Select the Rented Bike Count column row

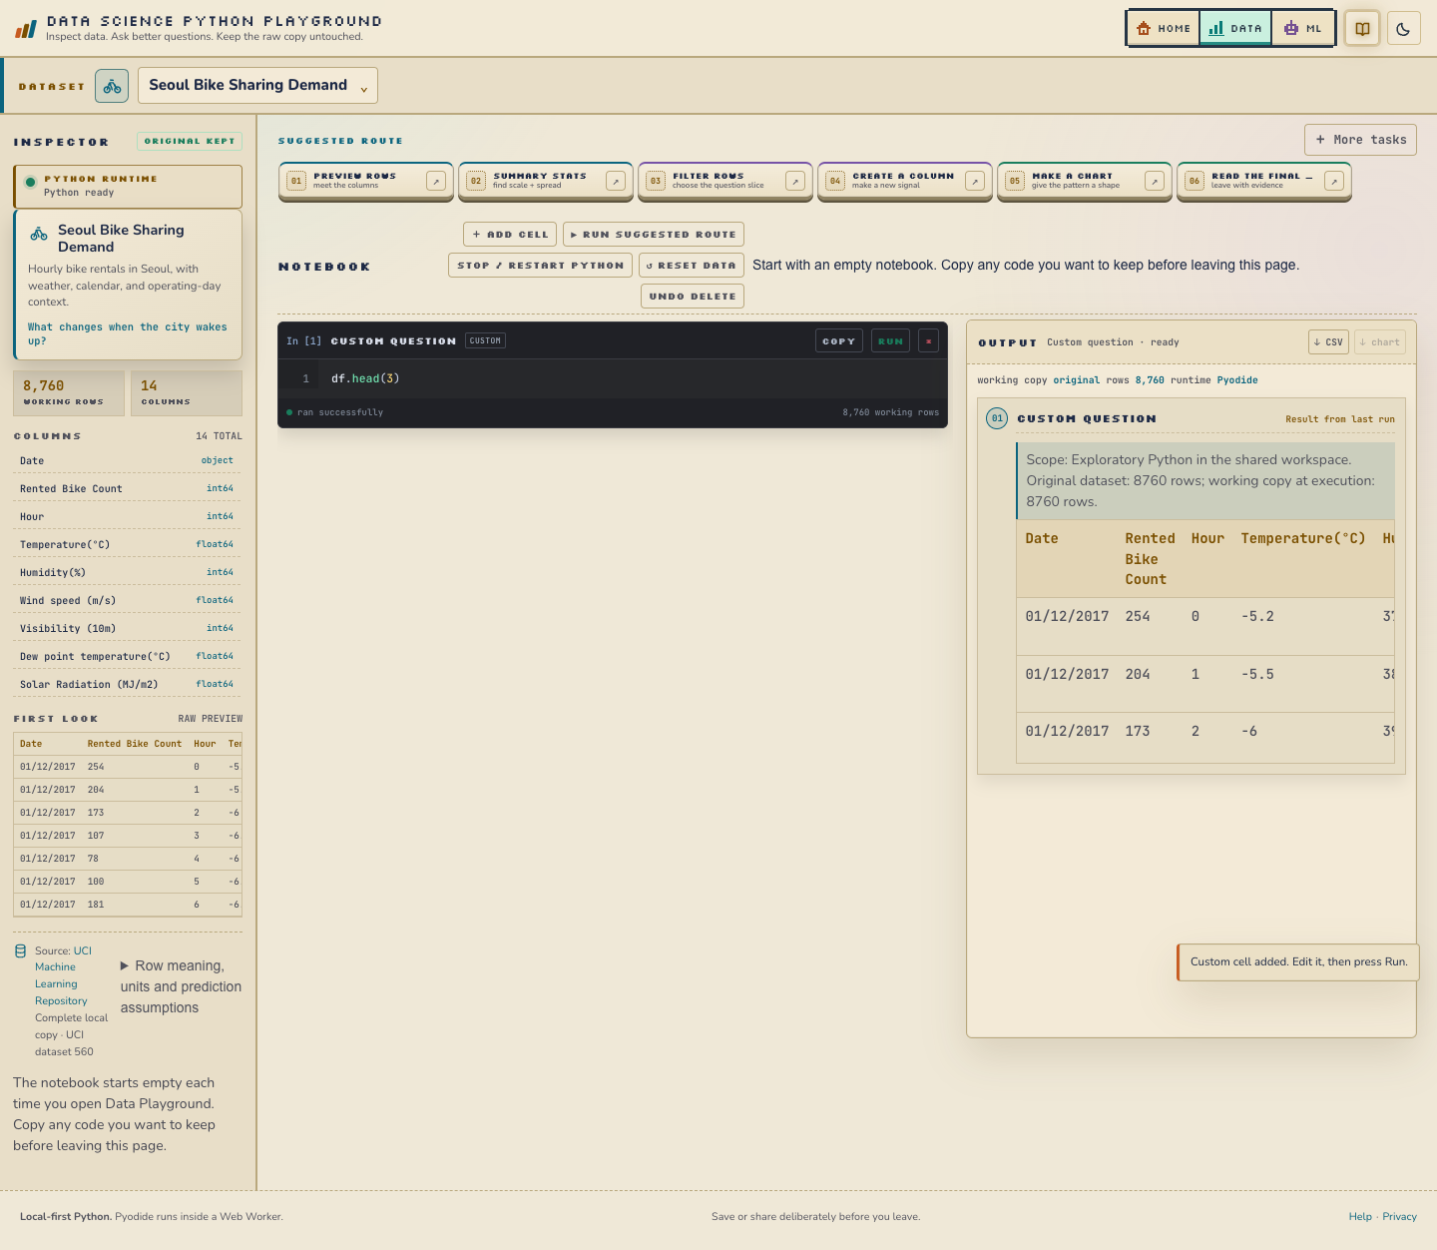(128, 488)
